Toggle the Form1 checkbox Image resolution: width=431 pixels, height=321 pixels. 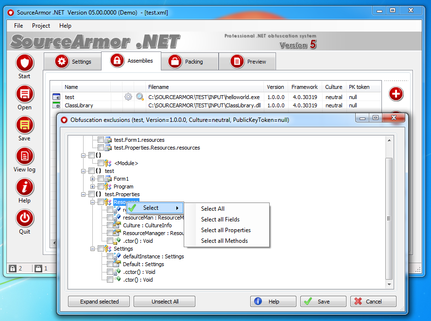coord(101,179)
